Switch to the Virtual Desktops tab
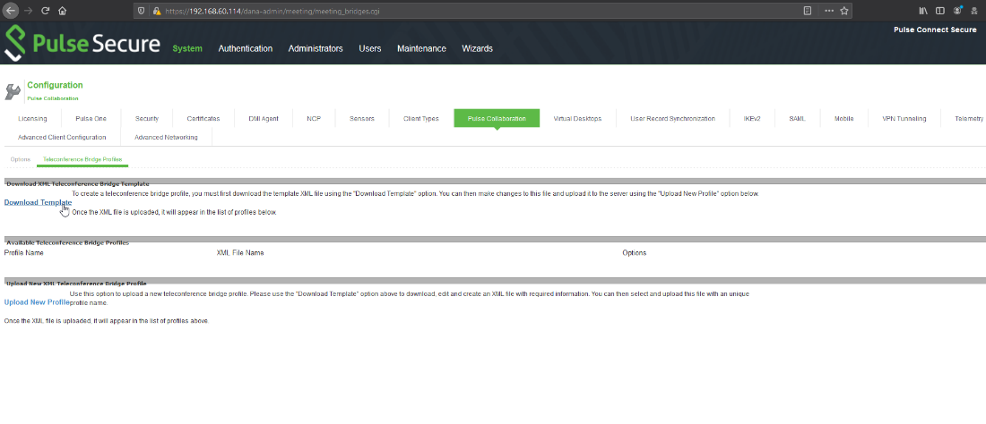The height and width of the screenshot is (424, 986). [577, 119]
